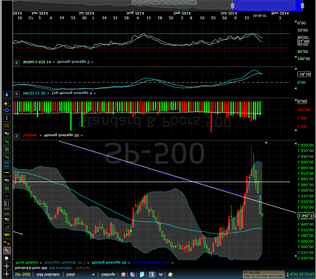The width and height of the screenshot is (316, 279).
Task: Click the Sp-500 symbol input field
Action: click(x=23, y=274)
